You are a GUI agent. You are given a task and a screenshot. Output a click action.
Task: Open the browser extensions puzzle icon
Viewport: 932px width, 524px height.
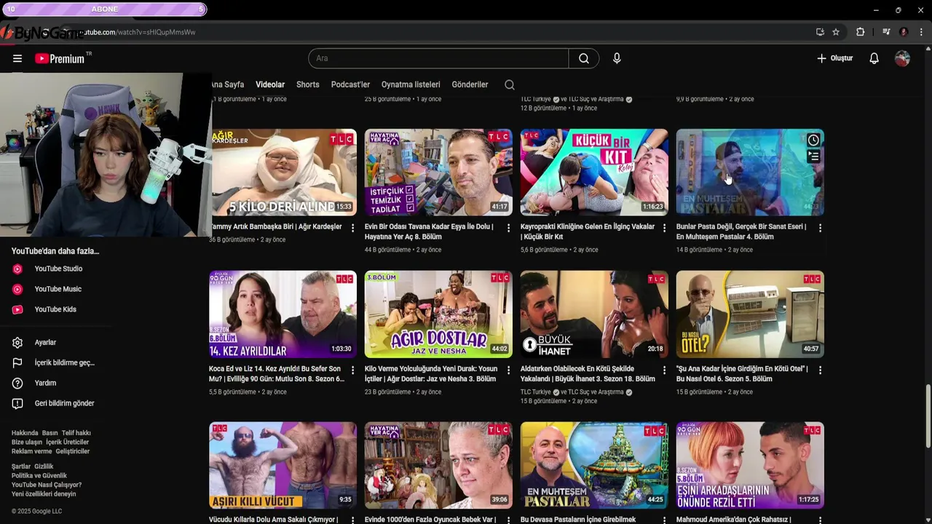pyautogui.click(x=860, y=32)
